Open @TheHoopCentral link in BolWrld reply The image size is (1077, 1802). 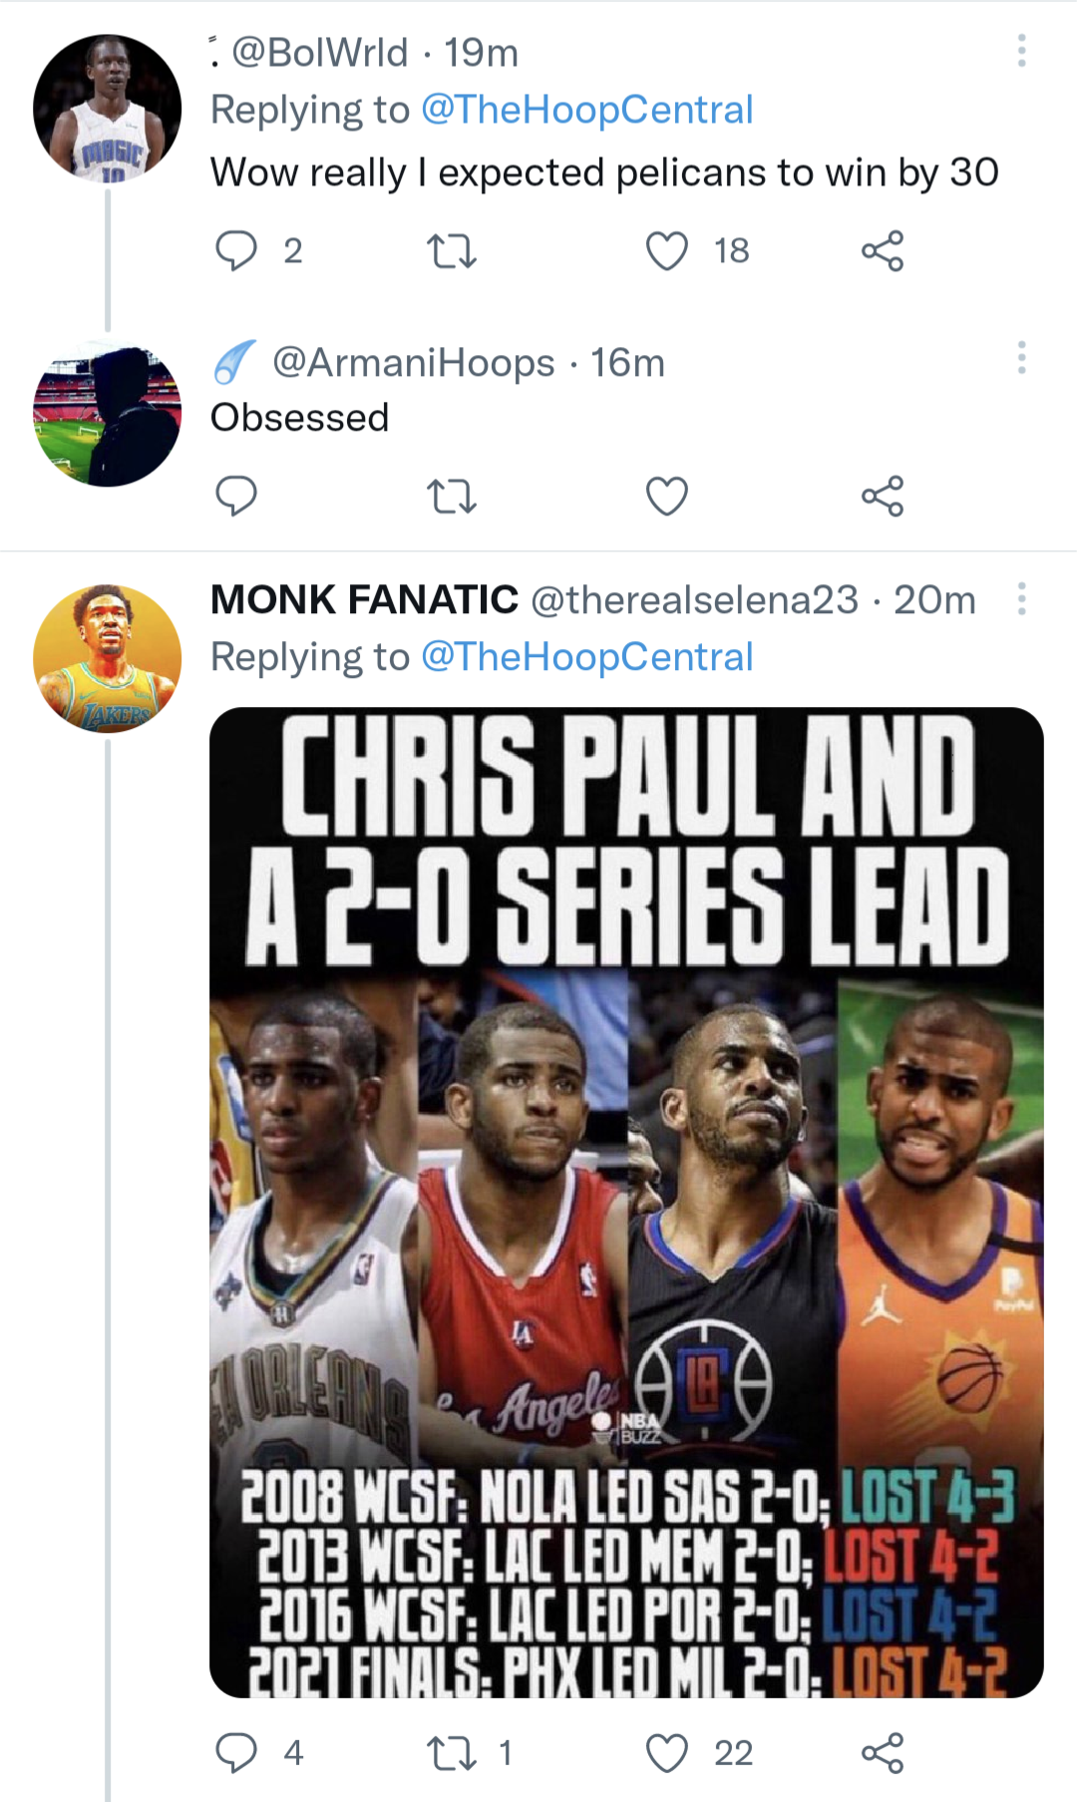586,110
